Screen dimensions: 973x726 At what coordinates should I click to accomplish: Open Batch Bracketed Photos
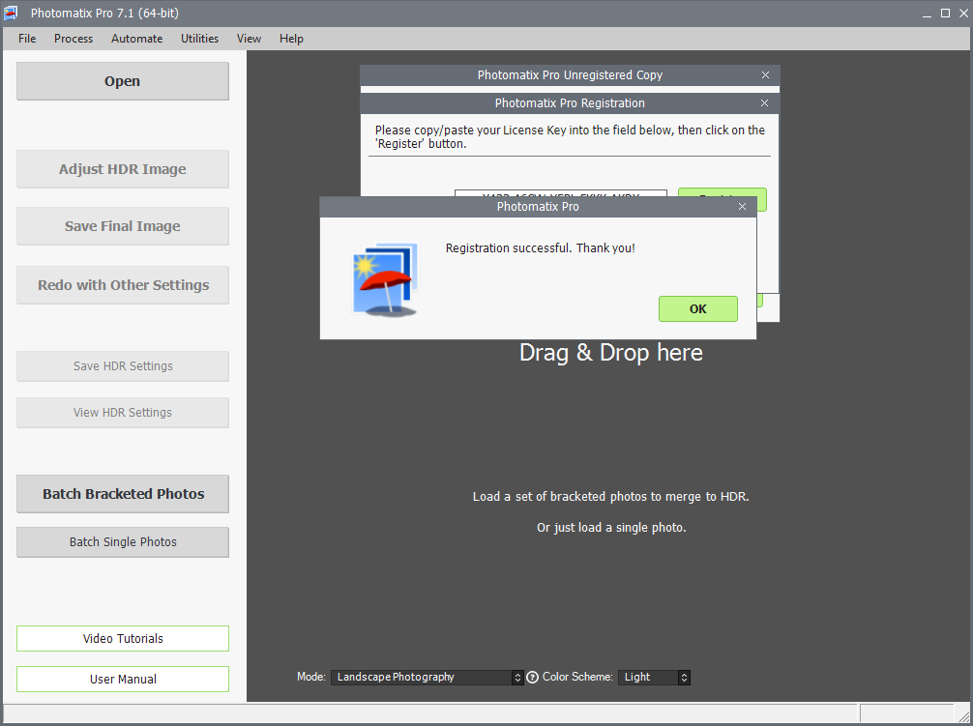click(x=122, y=494)
